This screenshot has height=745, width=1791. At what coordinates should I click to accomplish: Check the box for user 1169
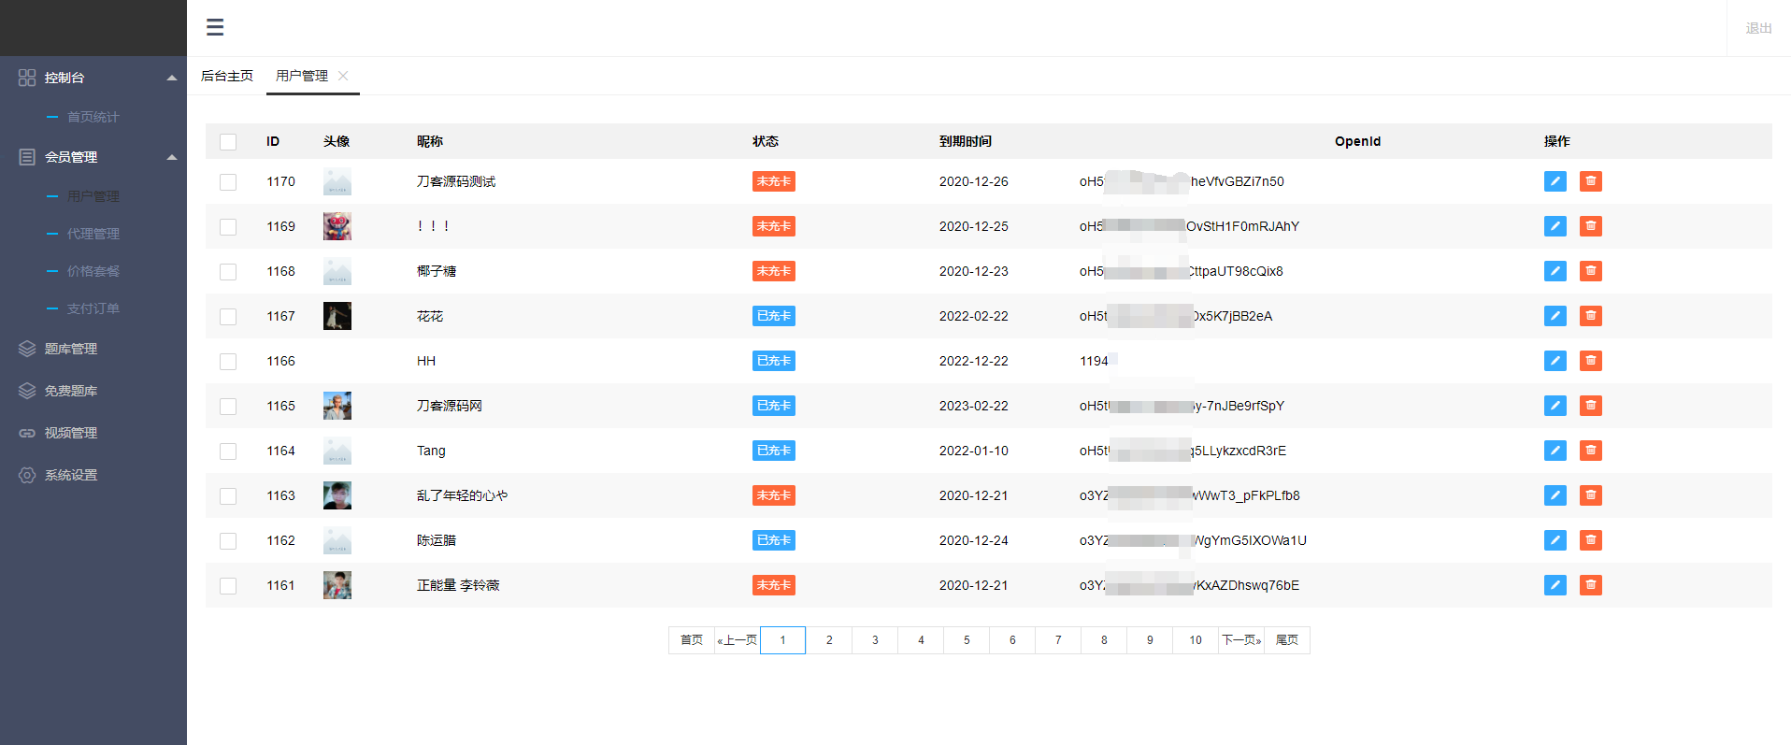point(228,227)
